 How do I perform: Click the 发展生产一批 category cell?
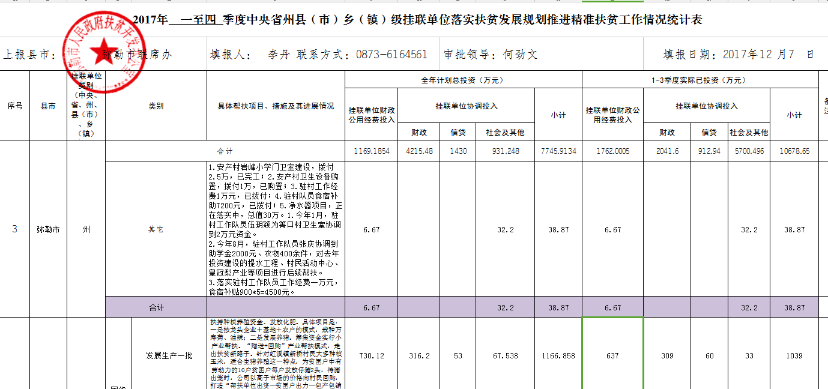tap(169, 355)
